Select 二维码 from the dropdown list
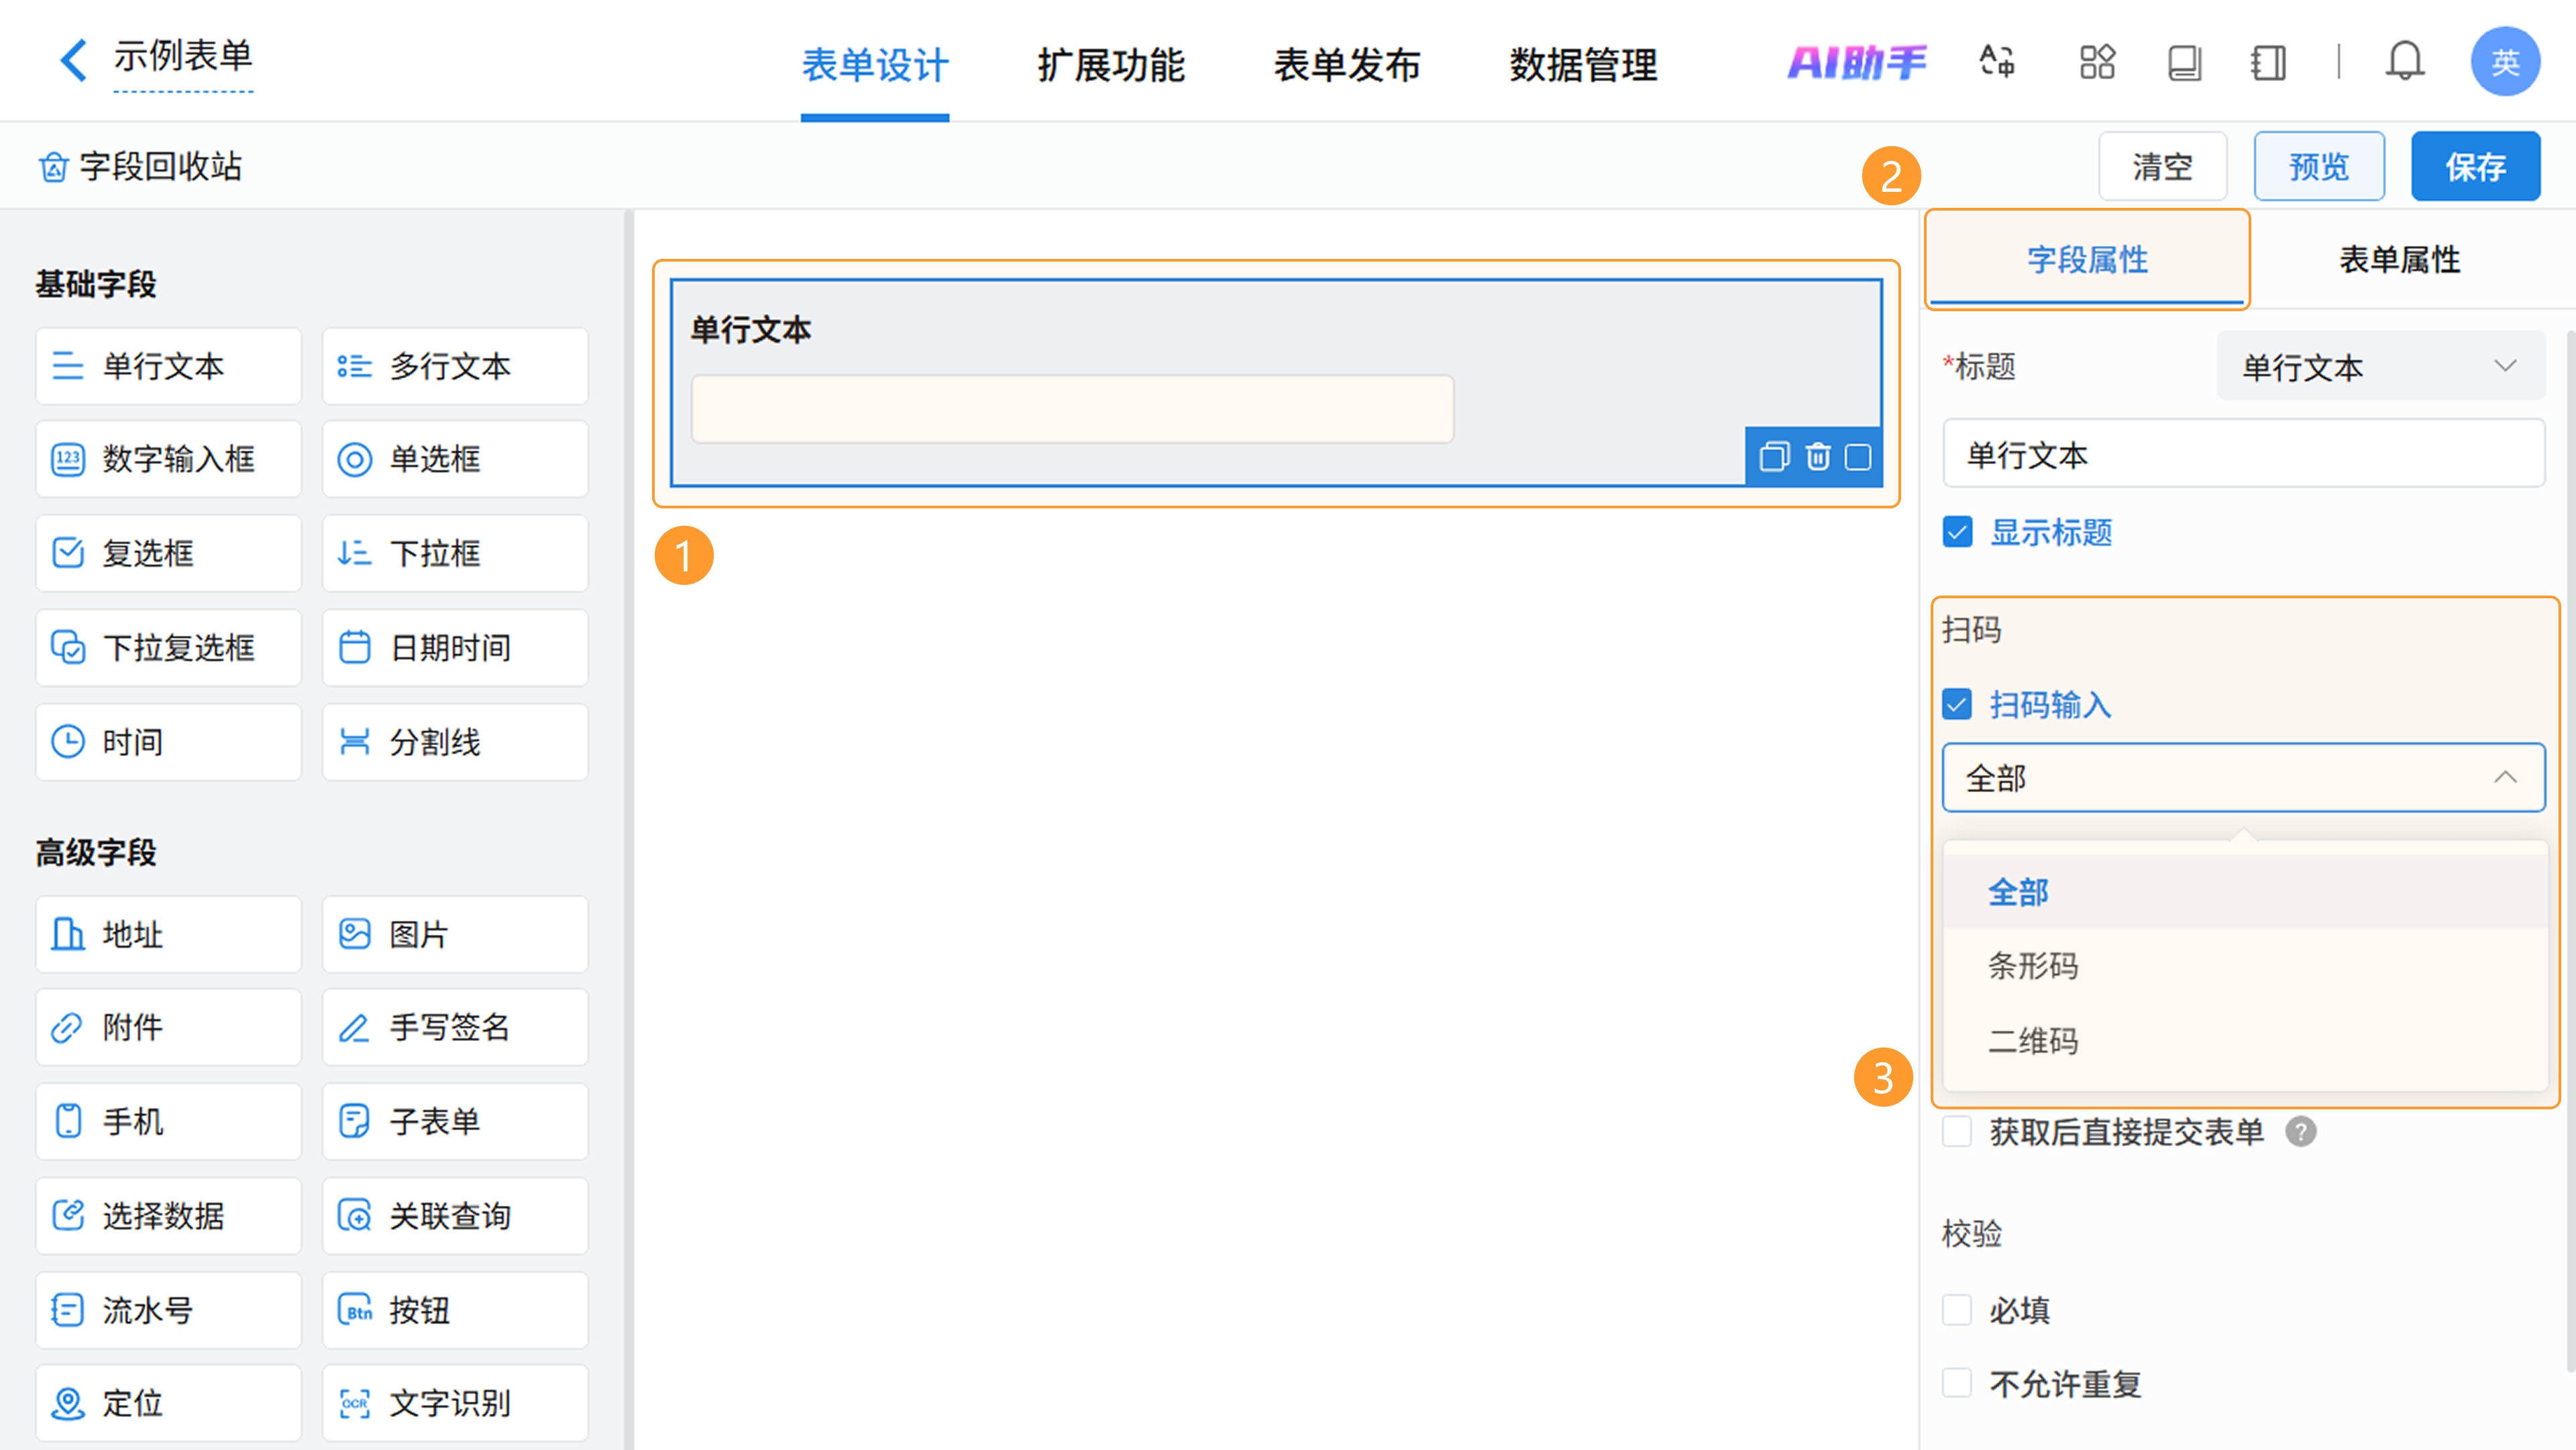The width and height of the screenshot is (2576, 1450). click(2033, 1040)
